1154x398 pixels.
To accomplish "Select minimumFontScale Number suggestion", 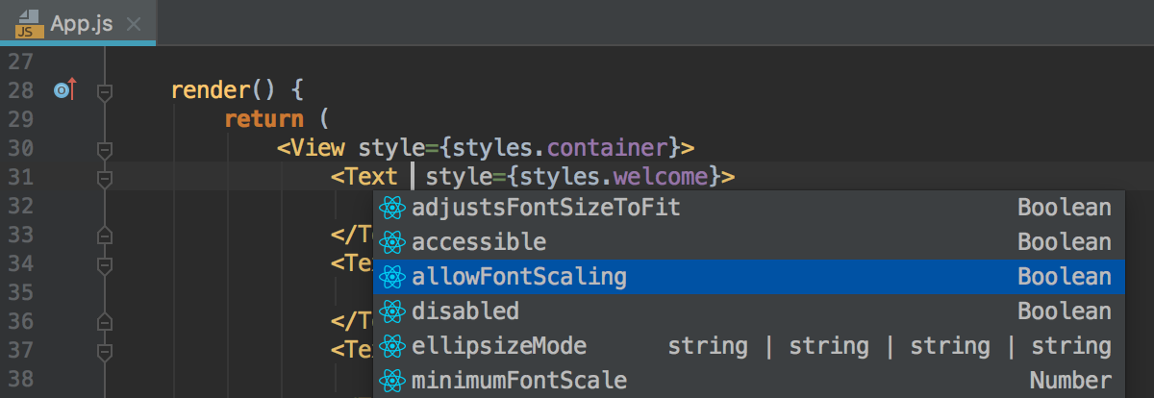I will [x=748, y=381].
